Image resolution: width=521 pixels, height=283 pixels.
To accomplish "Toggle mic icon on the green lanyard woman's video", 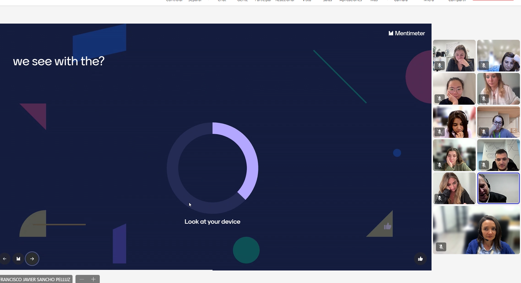I will [x=484, y=132].
